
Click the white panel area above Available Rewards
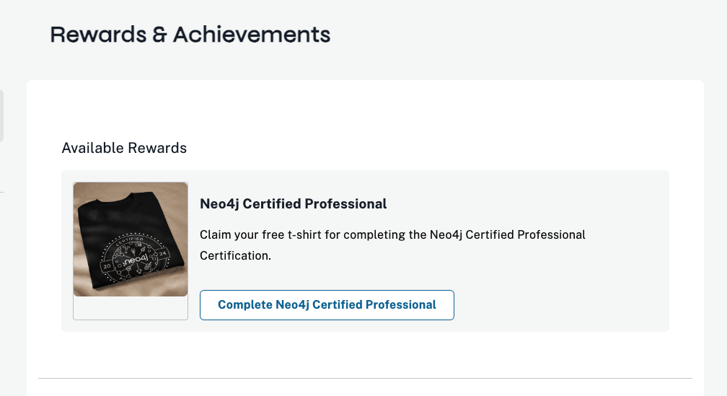(365, 109)
